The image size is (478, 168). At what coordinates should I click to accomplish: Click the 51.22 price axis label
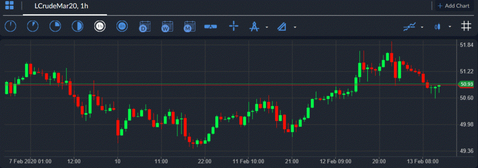coord(466,71)
